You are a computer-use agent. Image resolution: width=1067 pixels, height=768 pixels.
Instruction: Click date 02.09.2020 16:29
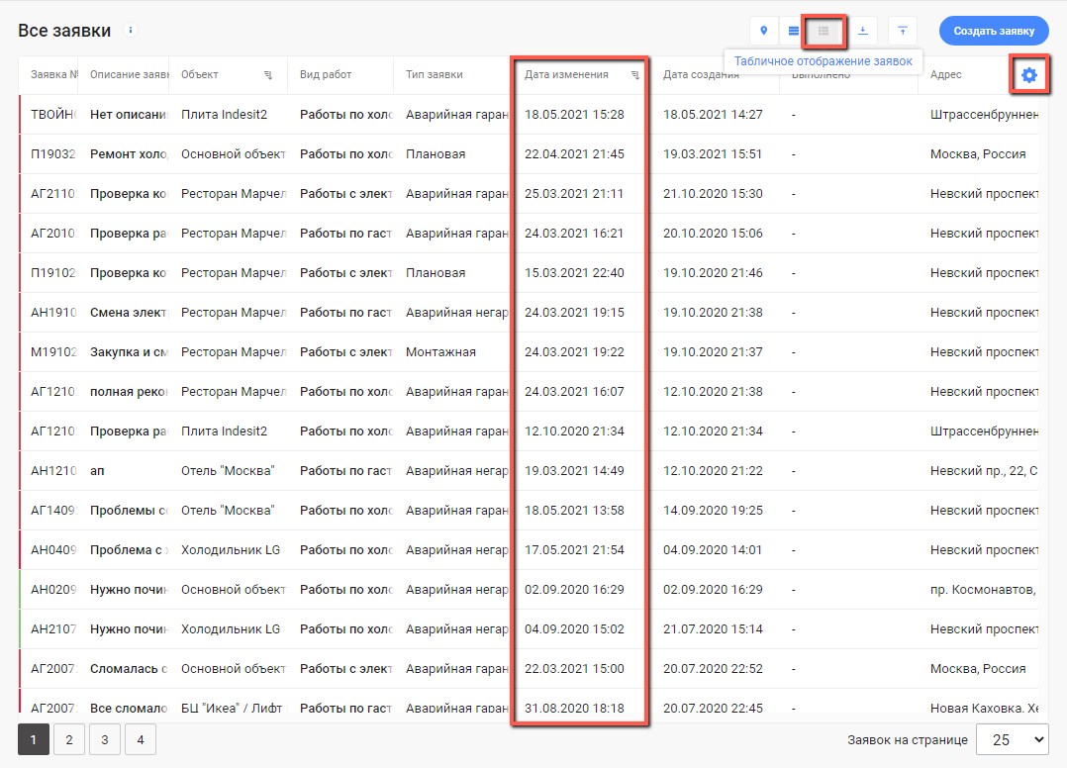tap(574, 589)
